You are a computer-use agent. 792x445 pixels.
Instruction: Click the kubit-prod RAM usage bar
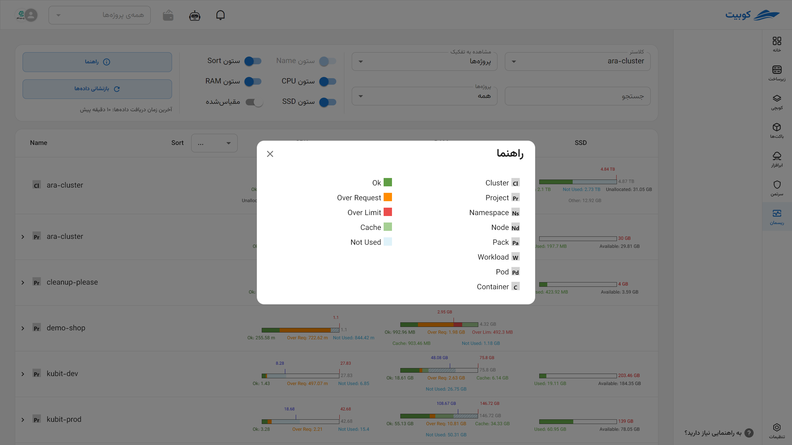(439, 416)
